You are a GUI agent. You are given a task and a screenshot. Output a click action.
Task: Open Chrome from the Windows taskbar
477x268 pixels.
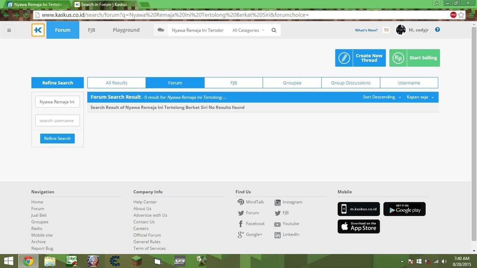(x=28, y=261)
